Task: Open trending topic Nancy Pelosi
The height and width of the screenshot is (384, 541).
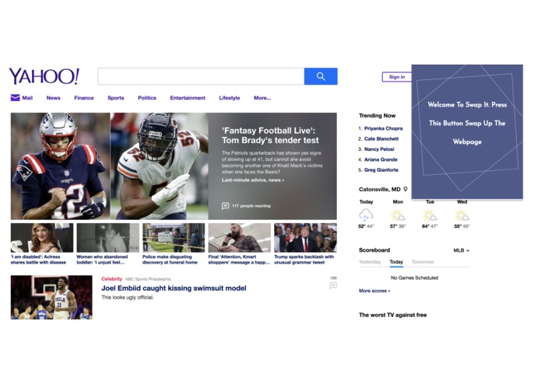Action: tap(379, 148)
